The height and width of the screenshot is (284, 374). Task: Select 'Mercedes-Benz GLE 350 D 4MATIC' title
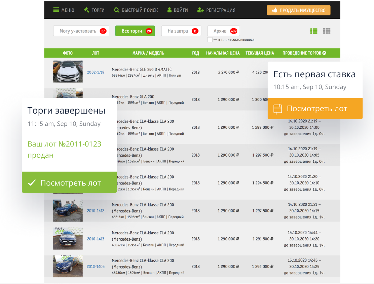[142, 69]
